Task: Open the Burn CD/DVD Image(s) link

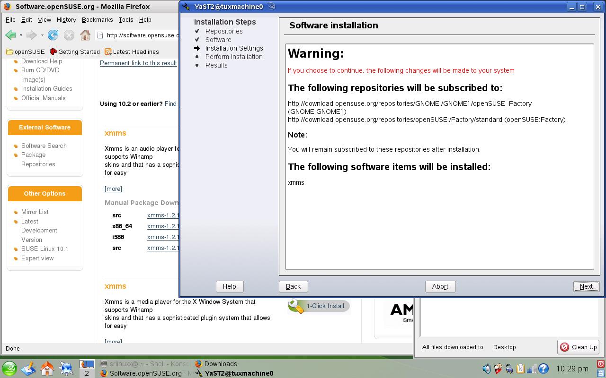Action: 40,75
